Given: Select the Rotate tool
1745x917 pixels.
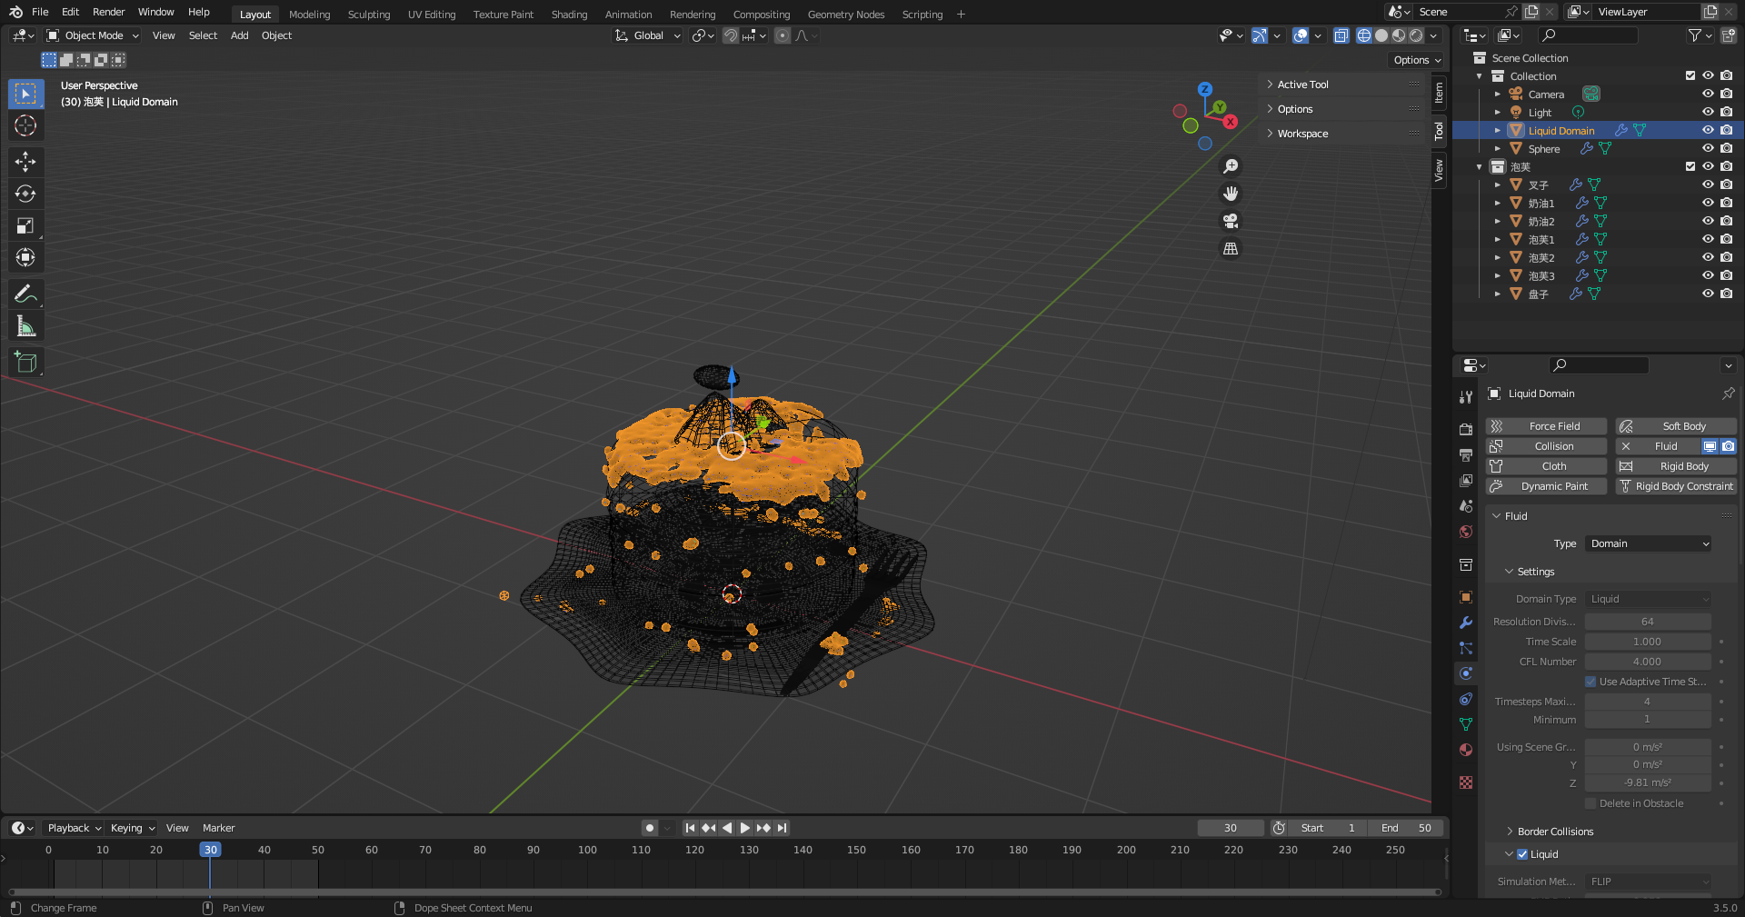Looking at the screenshot, I should (25, 194).
